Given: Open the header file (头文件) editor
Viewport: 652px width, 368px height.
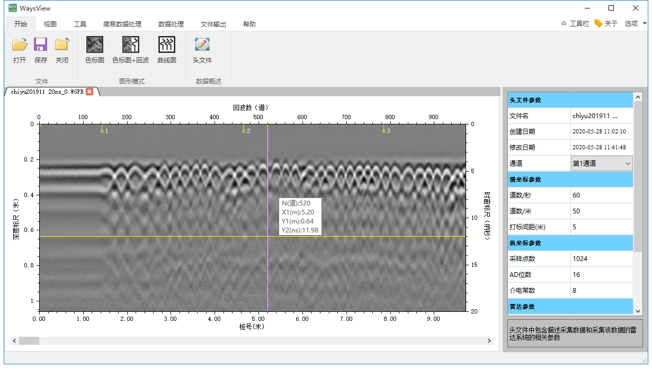Looking at the screenshot, I should point(202,44).
